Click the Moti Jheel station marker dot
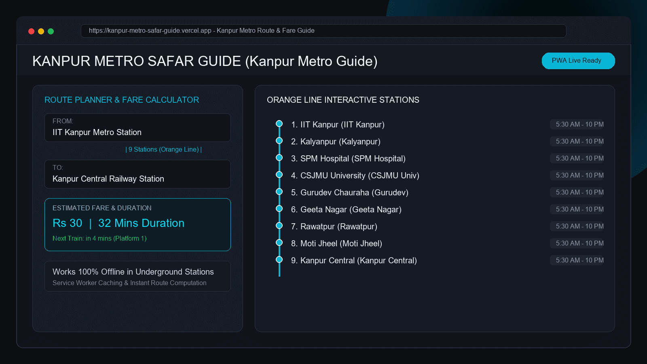This screenshot has height=364, width=647. pos(279,243)
